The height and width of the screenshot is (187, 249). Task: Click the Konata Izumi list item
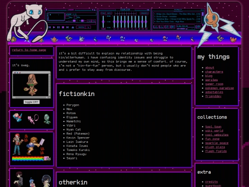pyautogui.click(x=77, y=146)
